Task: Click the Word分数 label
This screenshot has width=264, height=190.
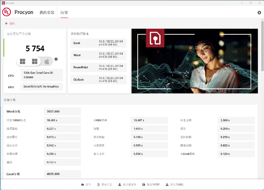Action: pos(13,111)
